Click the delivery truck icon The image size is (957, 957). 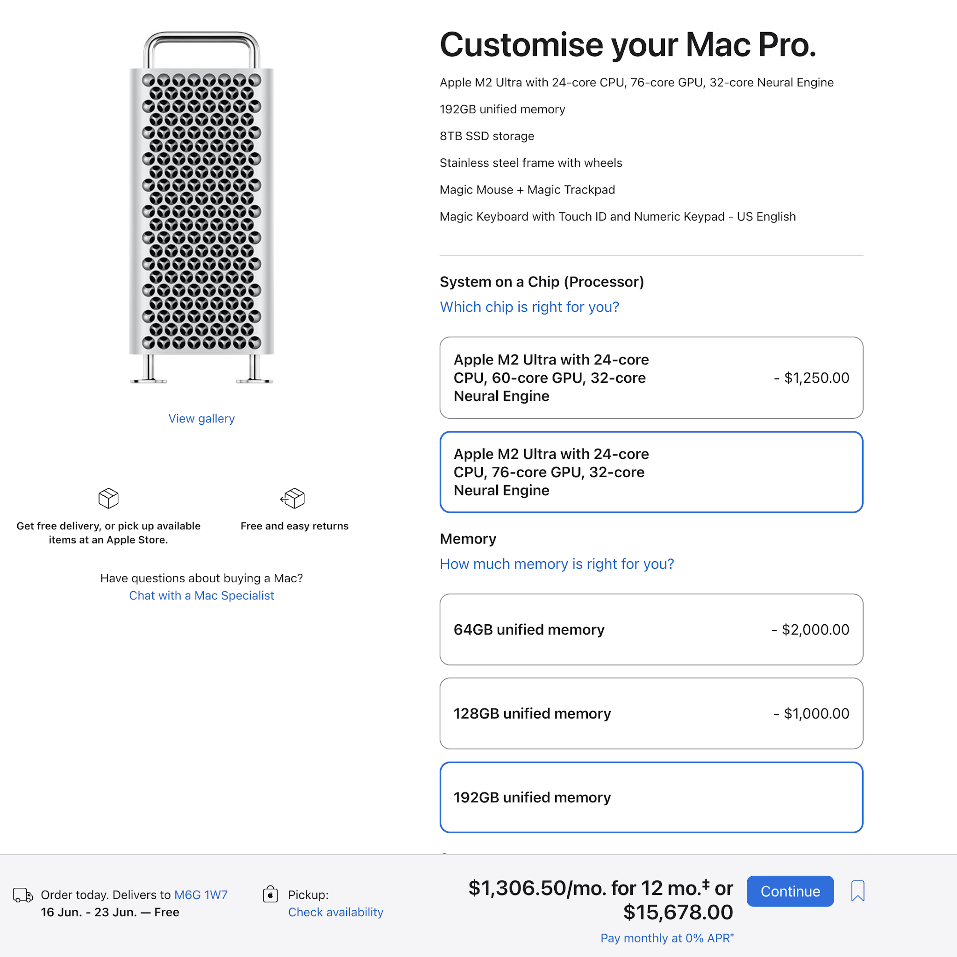pos(23,895)
